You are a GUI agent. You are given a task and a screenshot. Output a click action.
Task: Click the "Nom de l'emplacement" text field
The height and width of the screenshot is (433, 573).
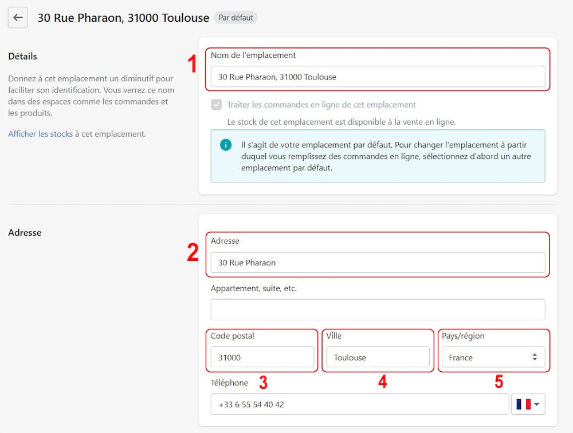point(378,77)
